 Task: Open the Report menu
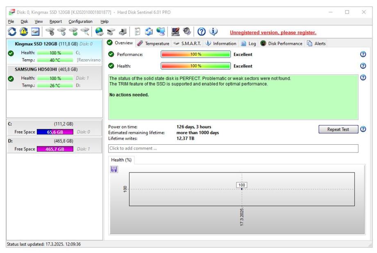pyautogui.click(x=56, y=21)
